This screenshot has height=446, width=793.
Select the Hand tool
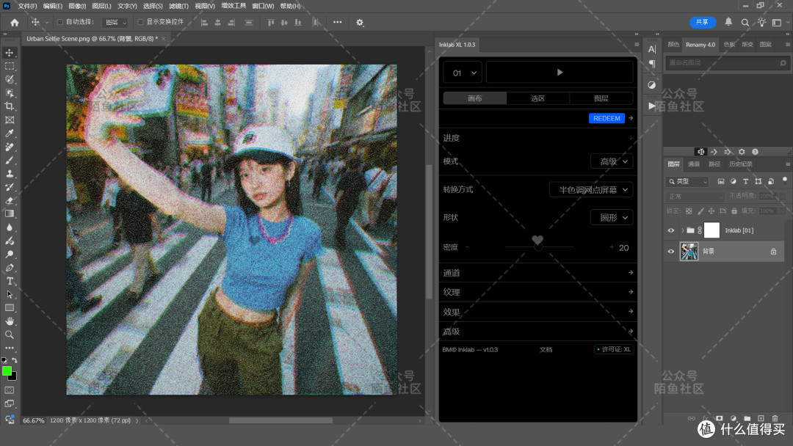click(x=10, y=321)
